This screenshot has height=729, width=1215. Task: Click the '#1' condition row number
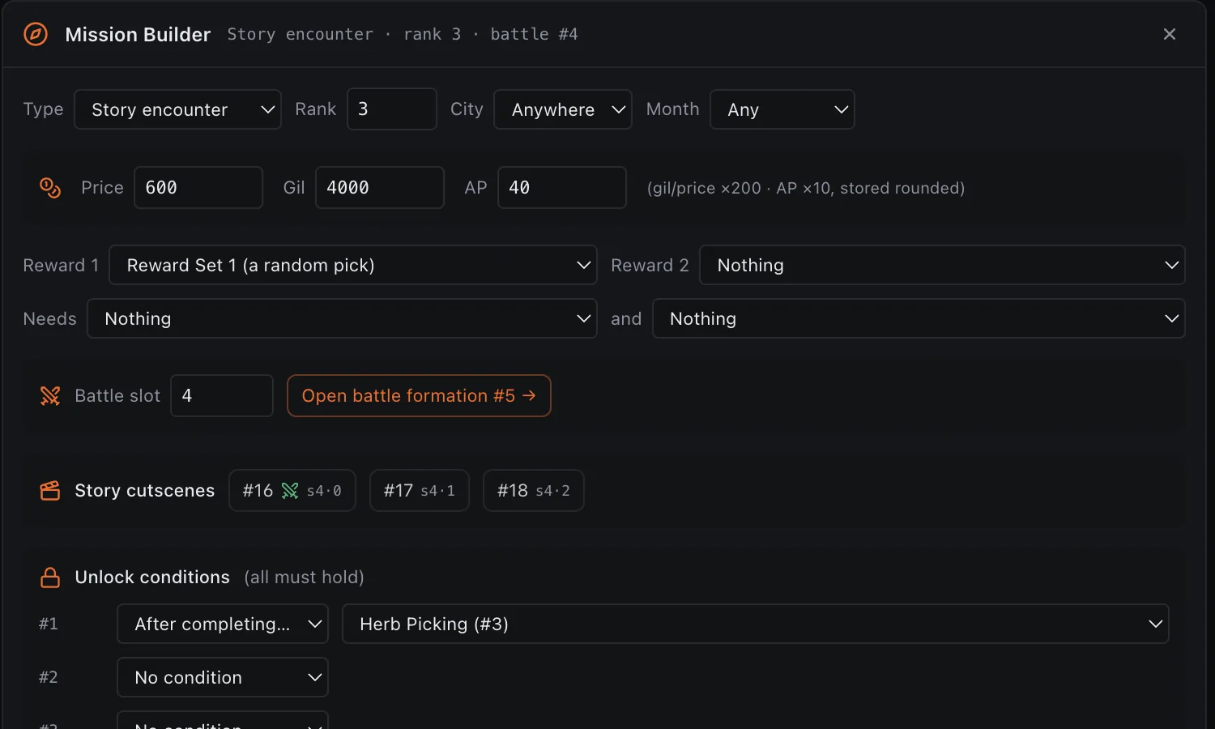click(49, 624)
